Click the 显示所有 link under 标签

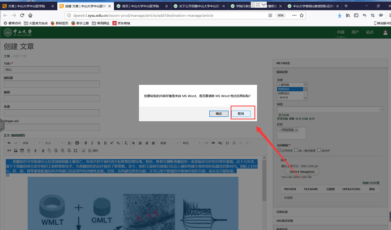(284, 115)
